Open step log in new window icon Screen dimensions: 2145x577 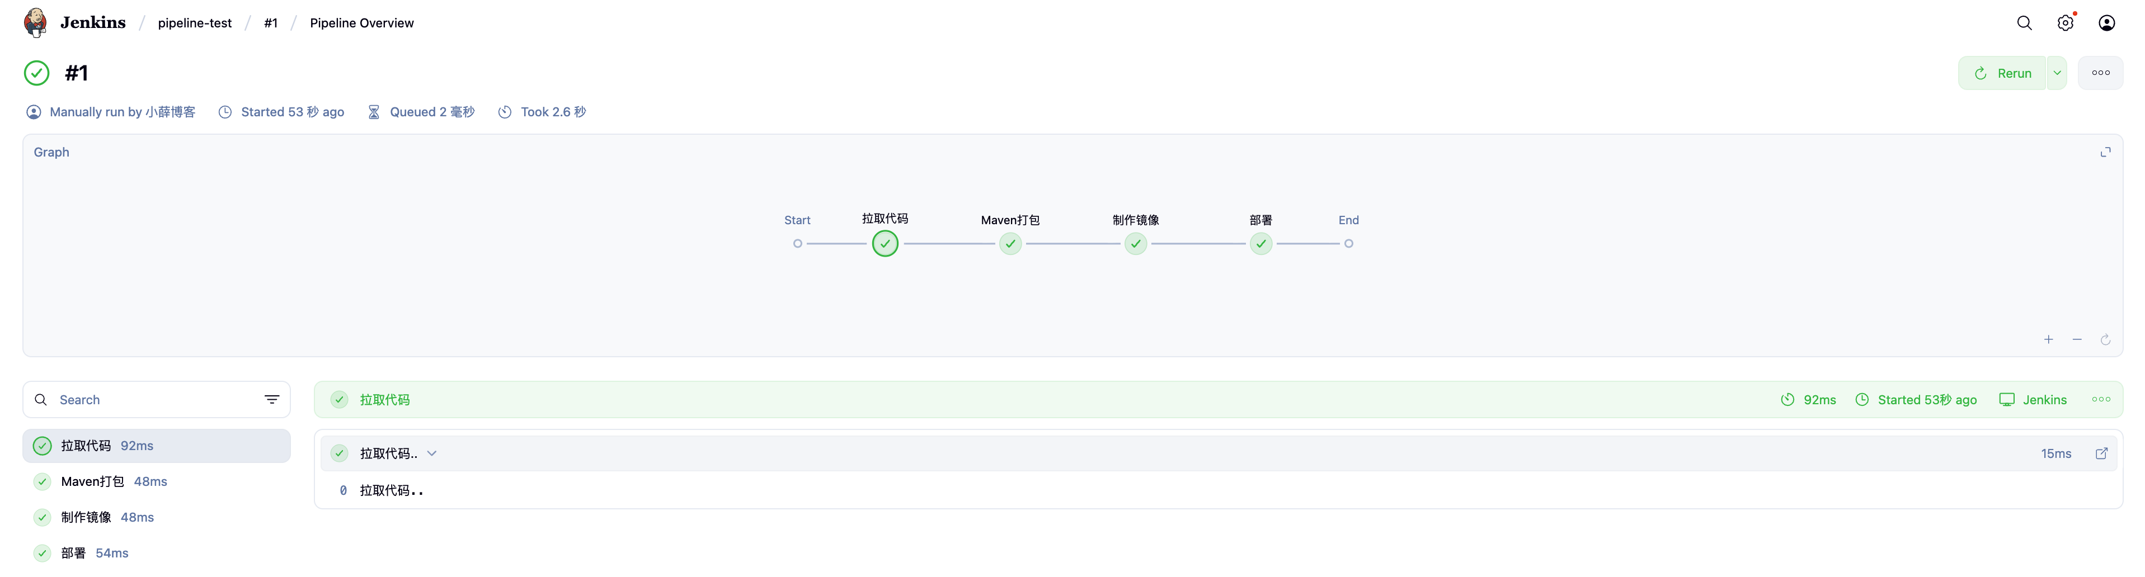2101,454
